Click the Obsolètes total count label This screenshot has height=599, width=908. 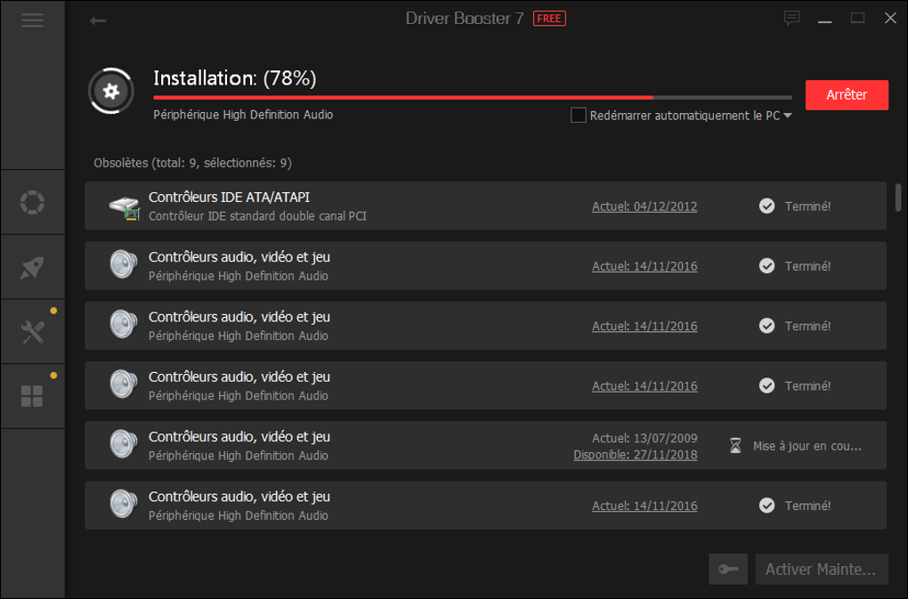point(193,163)
